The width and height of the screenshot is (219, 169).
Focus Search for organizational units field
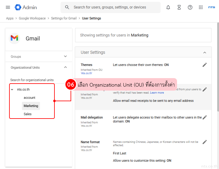[37, 80]
